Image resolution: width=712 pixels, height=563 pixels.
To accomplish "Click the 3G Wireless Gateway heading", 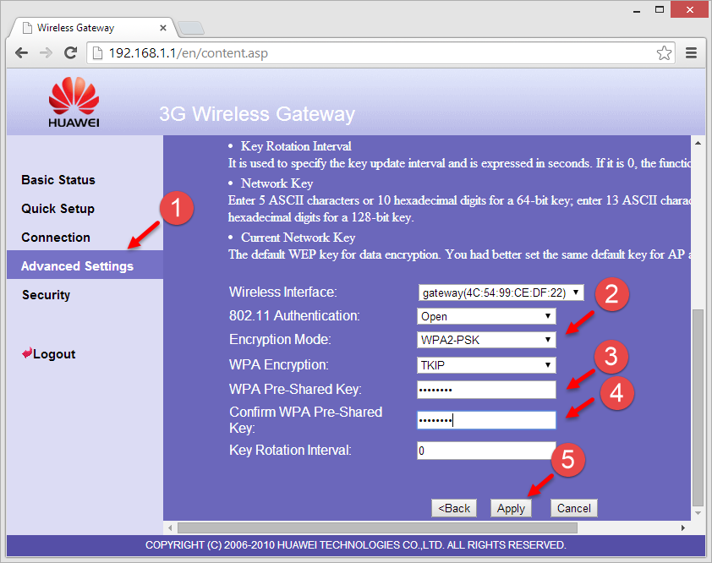I will (257, 114).
